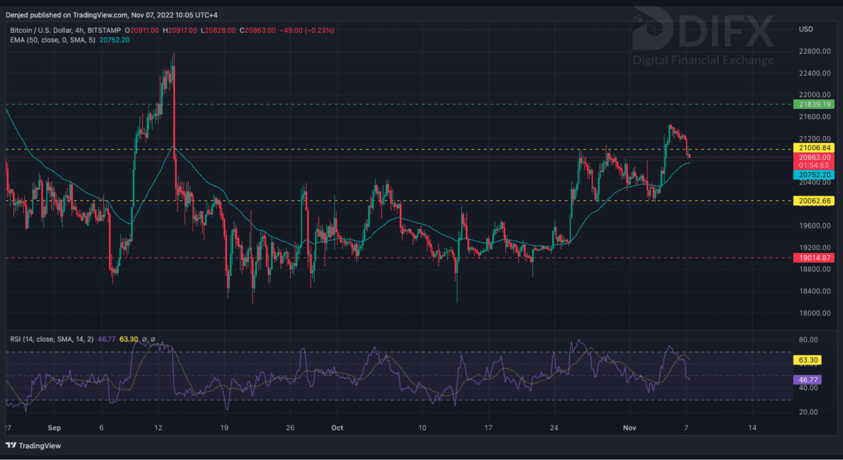Click the Nov label on time axis
This screenshot has width=843, height=460.
629,428
